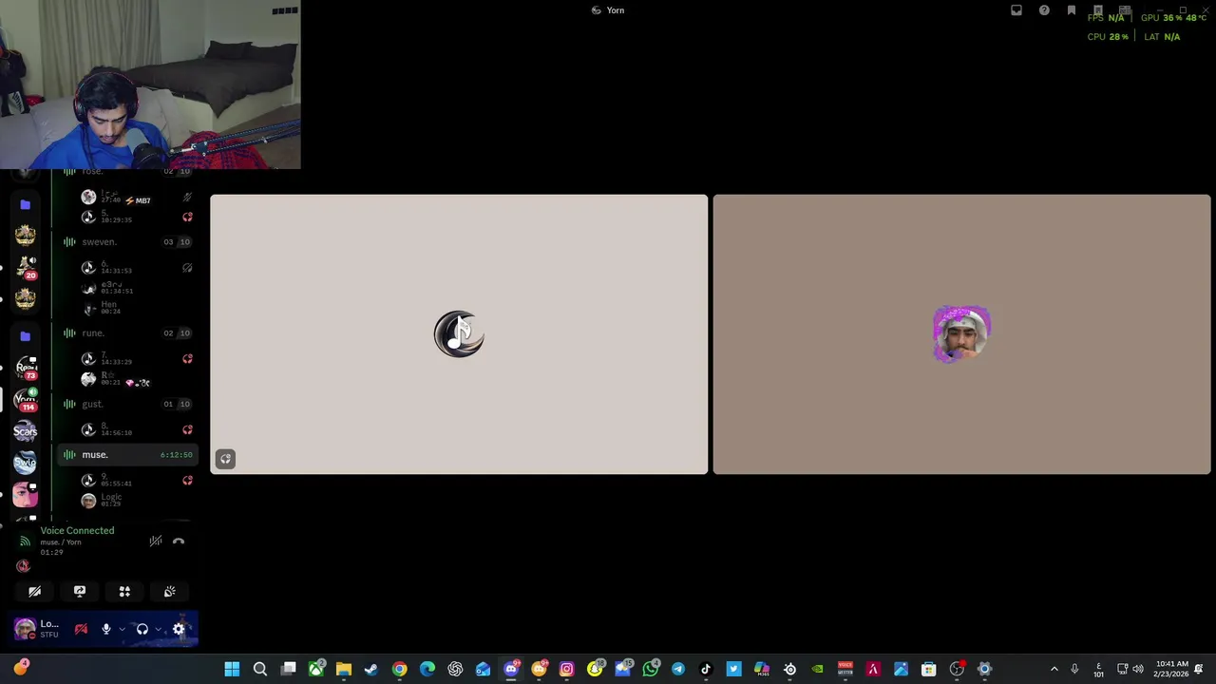Image resolution: width=1216 pixels, height=684 pixels.
Task: Share your screen
Action: coord(80,592)
